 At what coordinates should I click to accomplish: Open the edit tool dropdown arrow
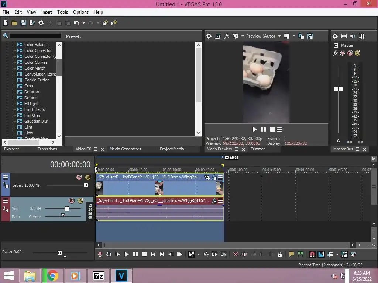[x=199, y=254]
